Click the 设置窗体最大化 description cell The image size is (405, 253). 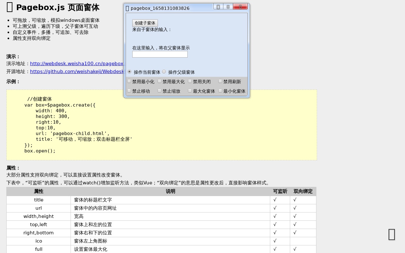(x=171, y=249)
